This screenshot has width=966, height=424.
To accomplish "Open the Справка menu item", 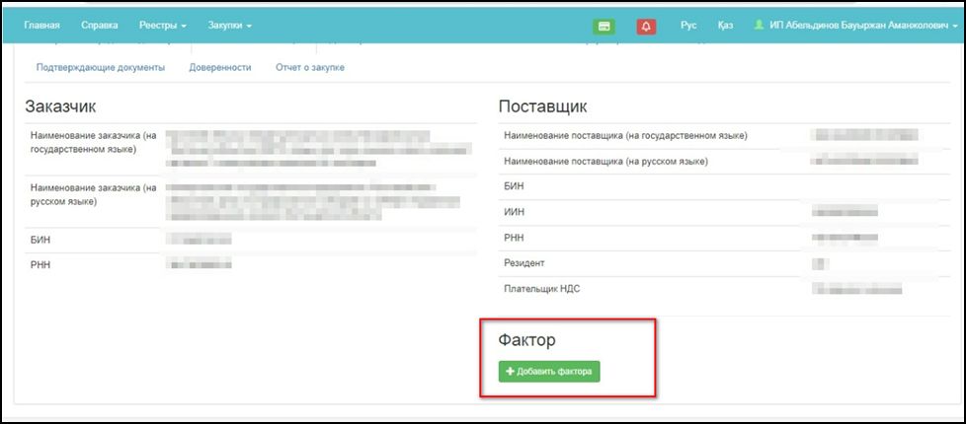I will pyautogui.click(x=99, y=26).
